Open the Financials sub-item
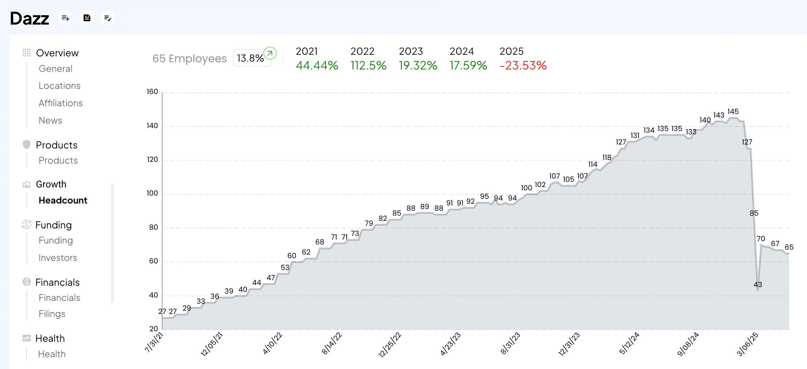Screen dimensions: 807x369 point(59,298)
